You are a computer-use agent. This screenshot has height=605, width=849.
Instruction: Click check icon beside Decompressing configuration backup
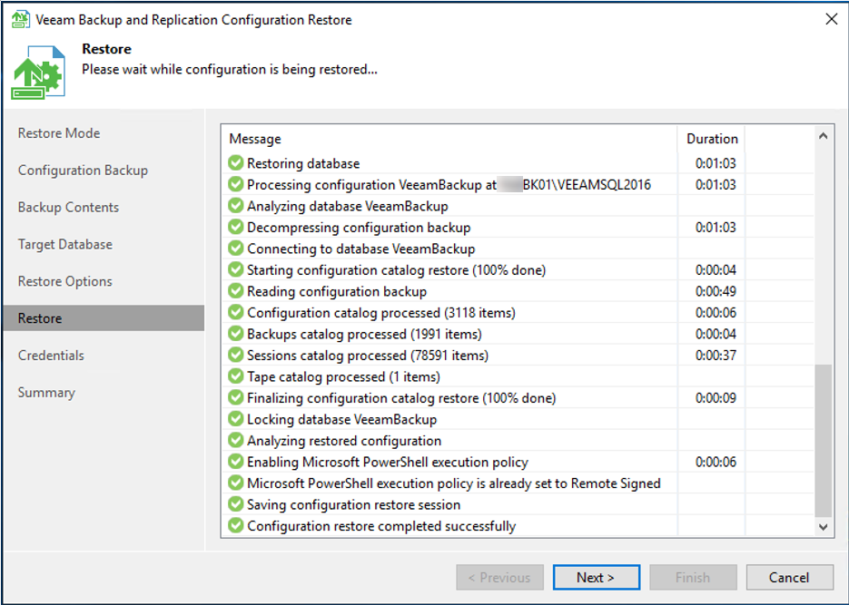coord(235,227)
